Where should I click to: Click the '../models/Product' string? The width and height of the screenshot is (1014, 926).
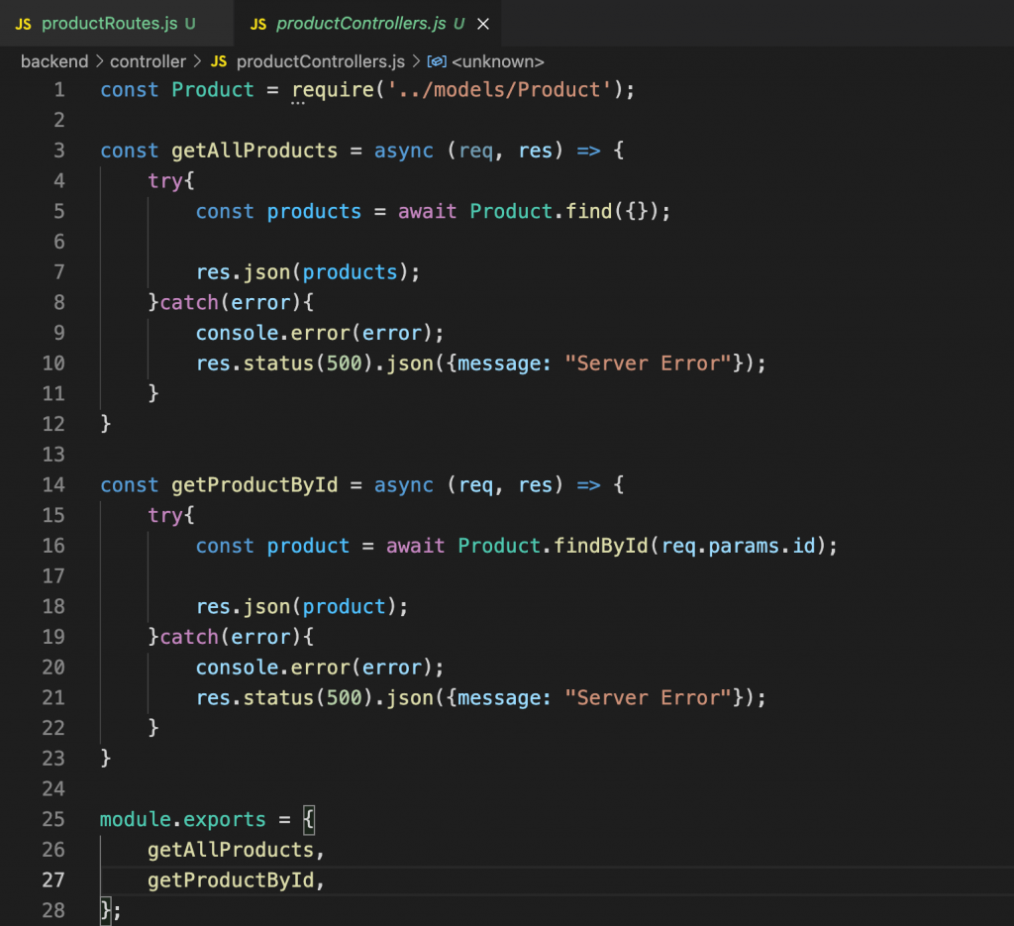pos(499,90)
